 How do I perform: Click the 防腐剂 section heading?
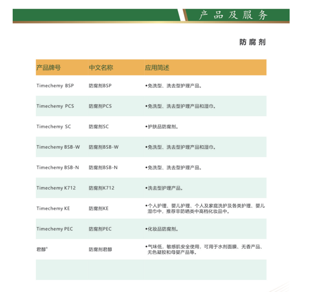coord(252,42)
